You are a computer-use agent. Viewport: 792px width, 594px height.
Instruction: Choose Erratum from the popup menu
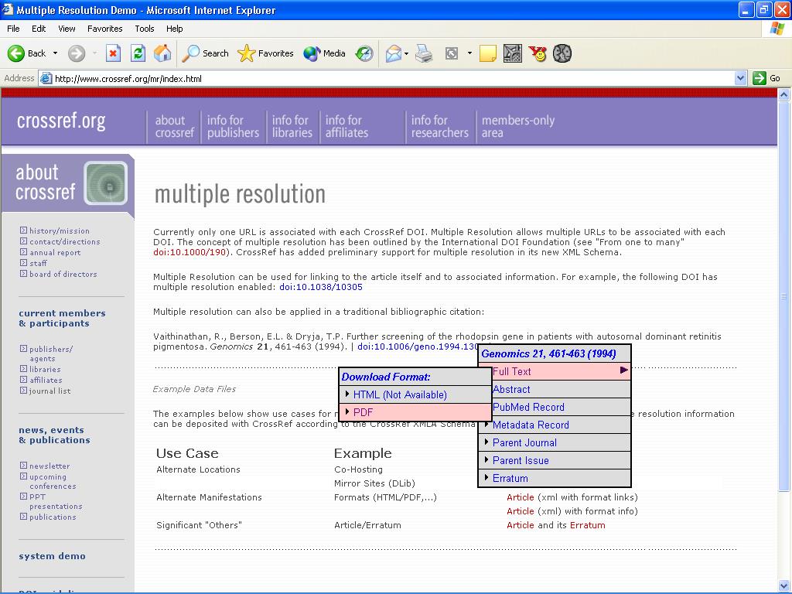555,478
